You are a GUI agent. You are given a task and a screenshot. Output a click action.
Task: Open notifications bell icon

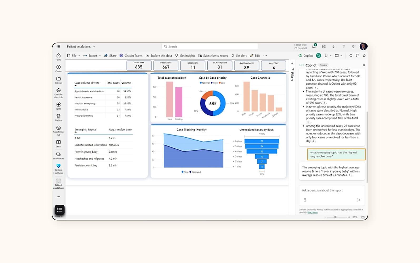pos(314,47)
